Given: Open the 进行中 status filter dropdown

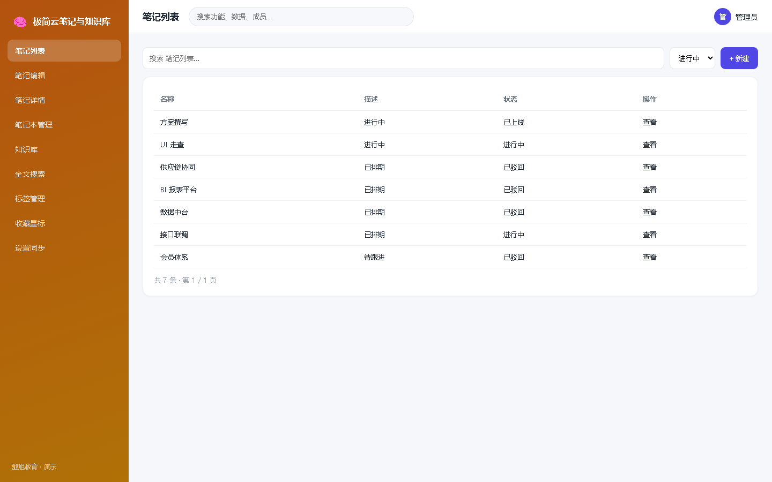Looking at the screenshot, I should click(692, 58).
